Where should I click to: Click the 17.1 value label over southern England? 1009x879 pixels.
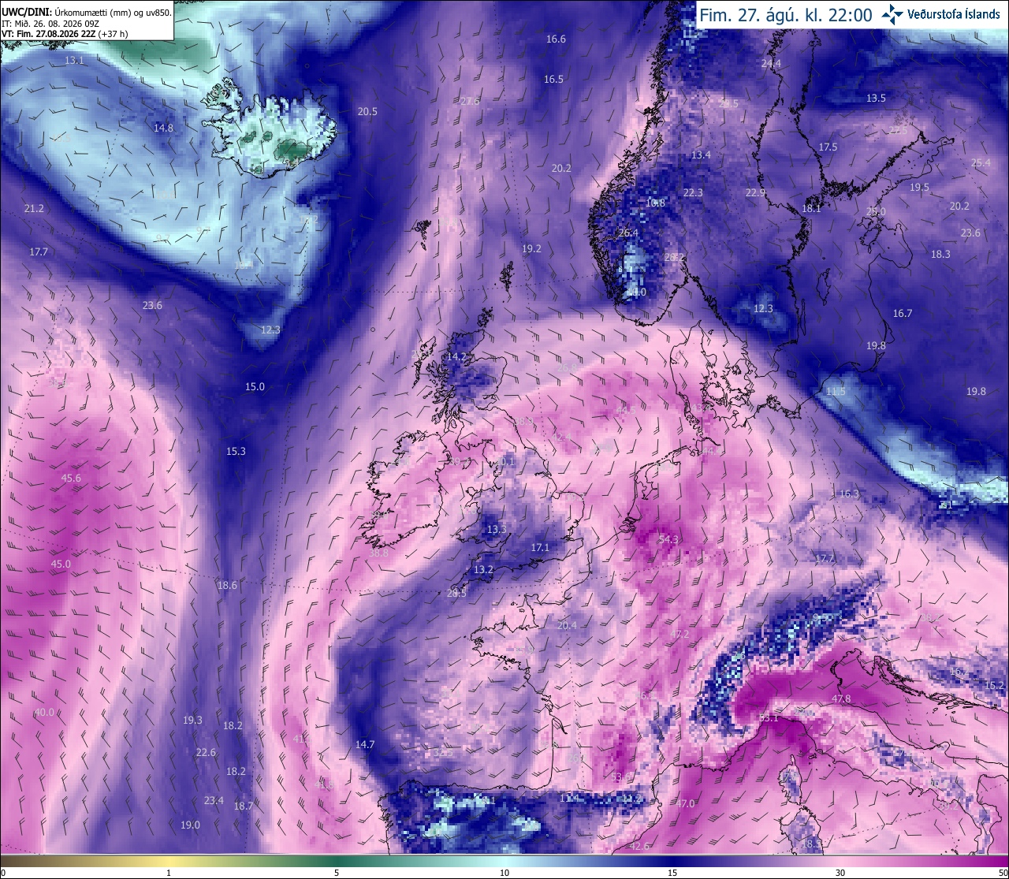(x=540, y=547)
